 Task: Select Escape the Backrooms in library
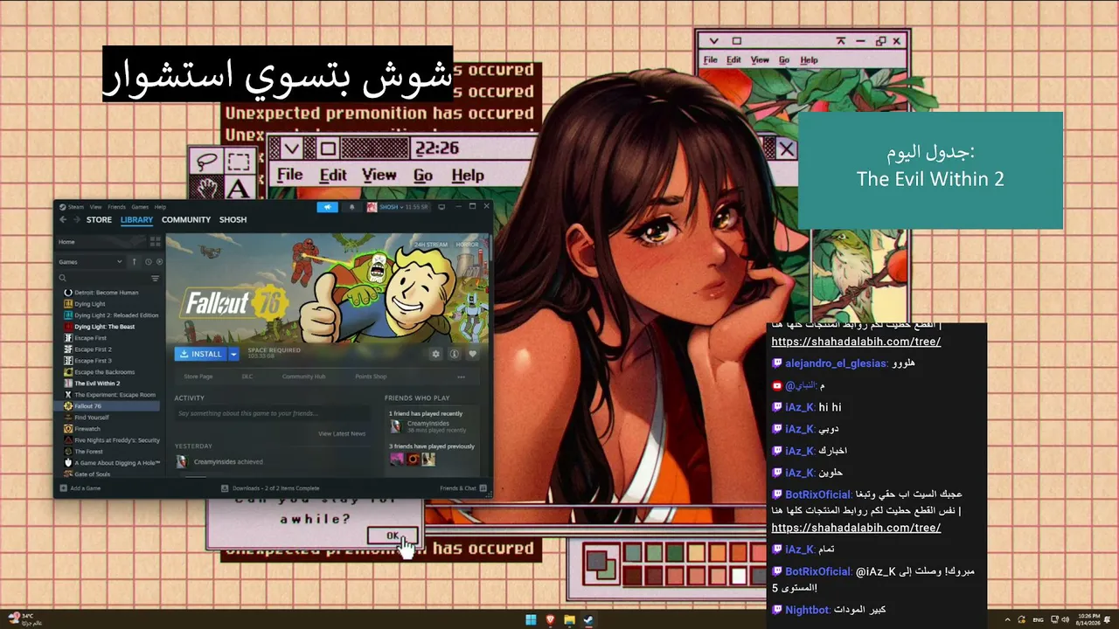click(x=104, y=372)
